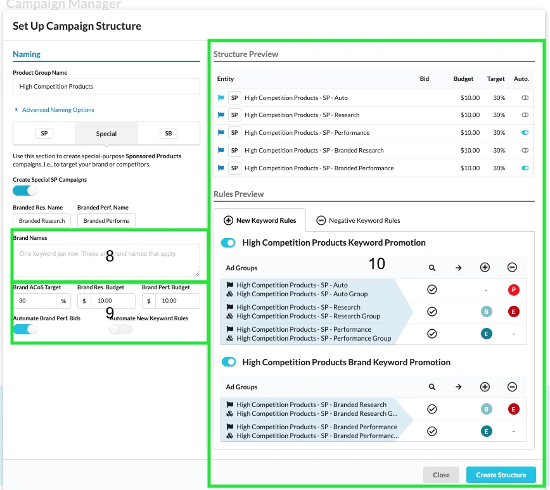Click the teal E badge in Performance row
Screen dimensions: 550x490
(x=485, y=334)
